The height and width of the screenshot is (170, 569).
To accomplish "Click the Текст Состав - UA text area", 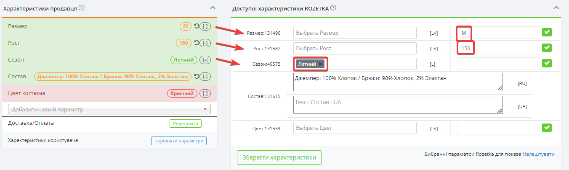I will (x=398, y=105).
